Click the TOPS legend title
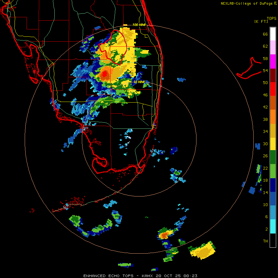 click(272, 19)
